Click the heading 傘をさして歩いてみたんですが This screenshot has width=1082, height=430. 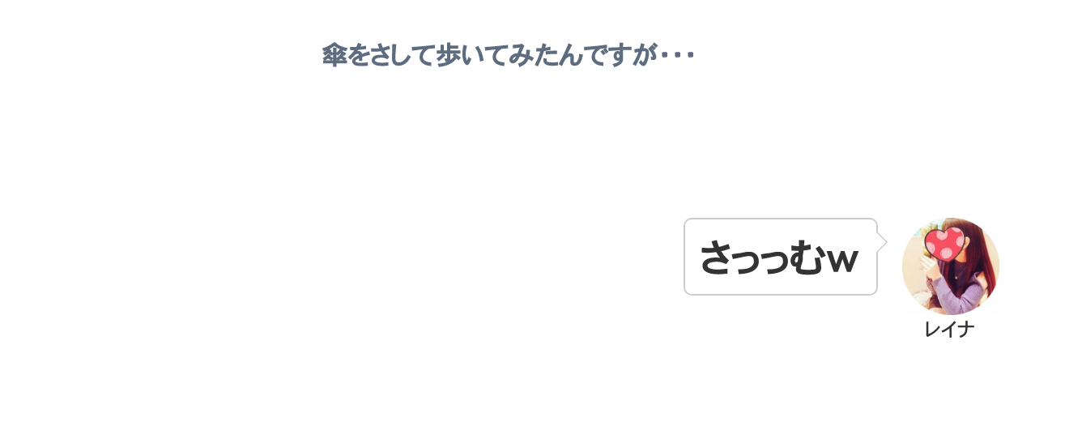click(x=509, y=56)
